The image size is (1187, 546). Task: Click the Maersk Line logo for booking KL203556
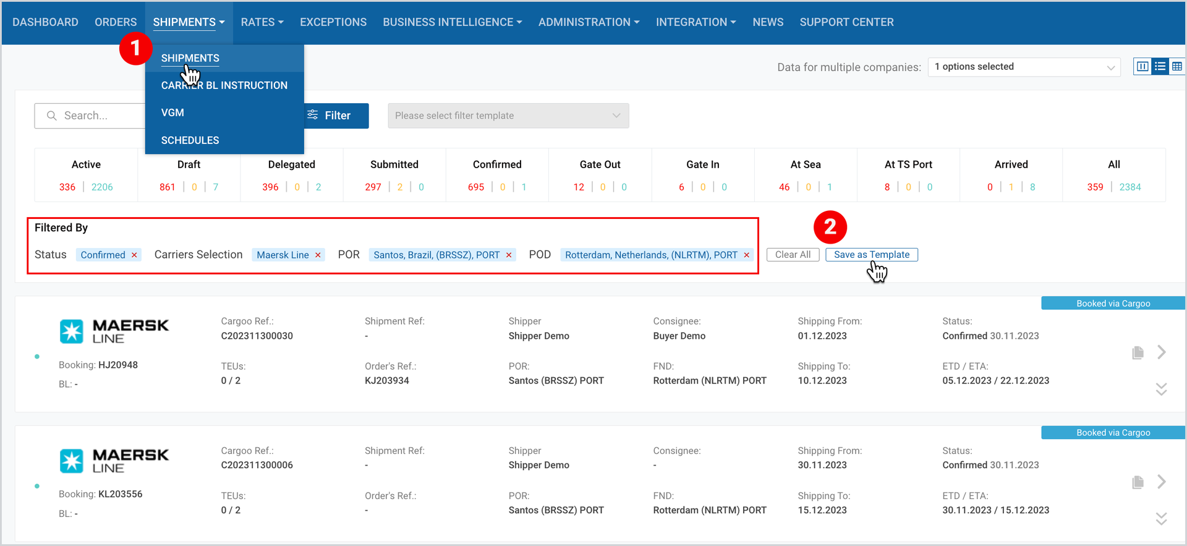(x=114, y=461)
